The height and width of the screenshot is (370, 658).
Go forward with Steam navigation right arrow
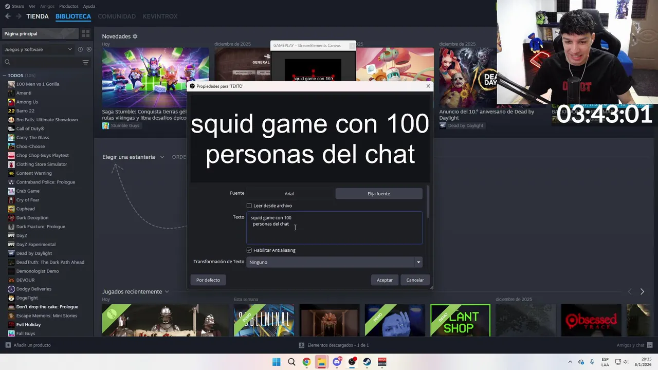pos(19,16)
